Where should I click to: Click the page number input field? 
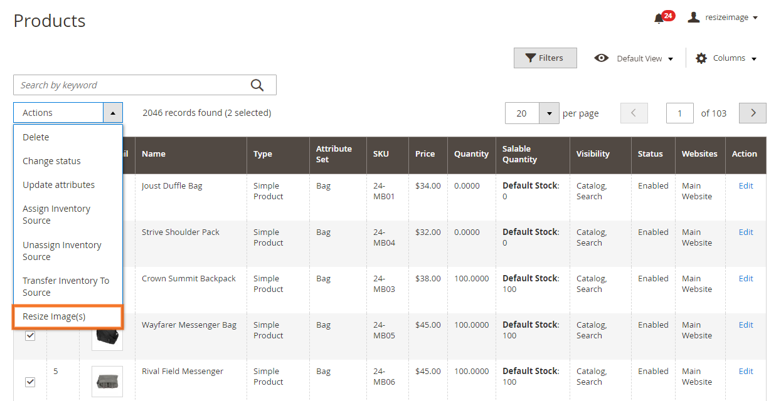click(x=680, y=113)
